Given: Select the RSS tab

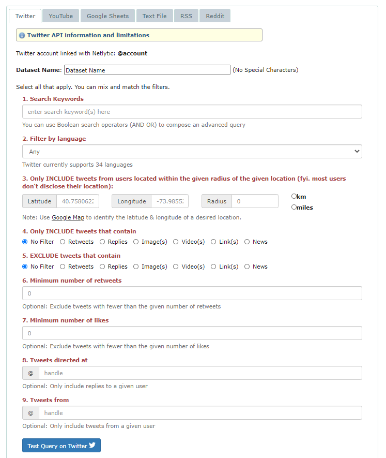Looking at the screenshot, I should (x=186, y=16).
